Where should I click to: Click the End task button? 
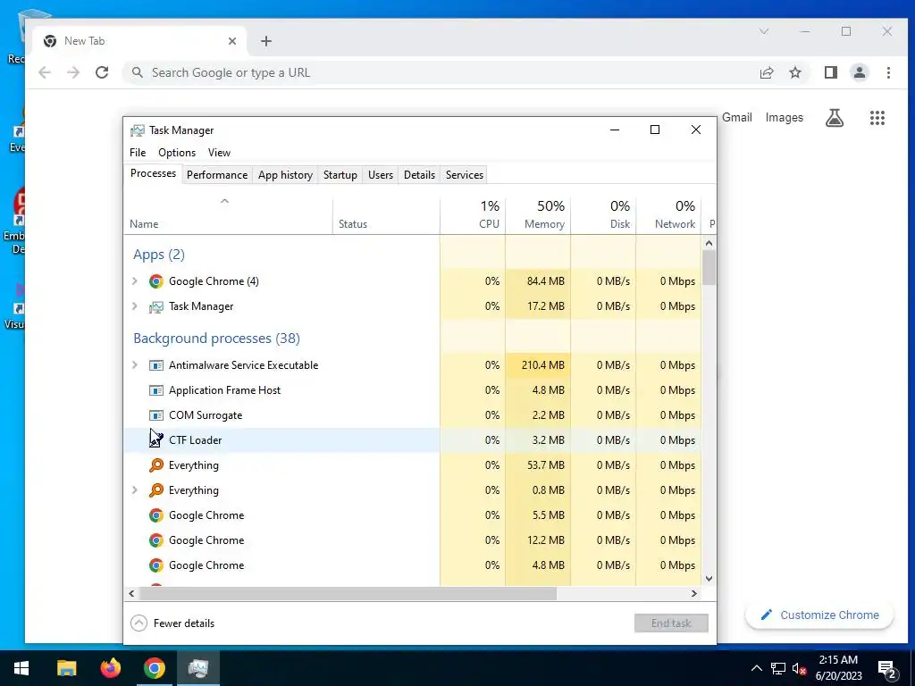click(x=671, y=623)
